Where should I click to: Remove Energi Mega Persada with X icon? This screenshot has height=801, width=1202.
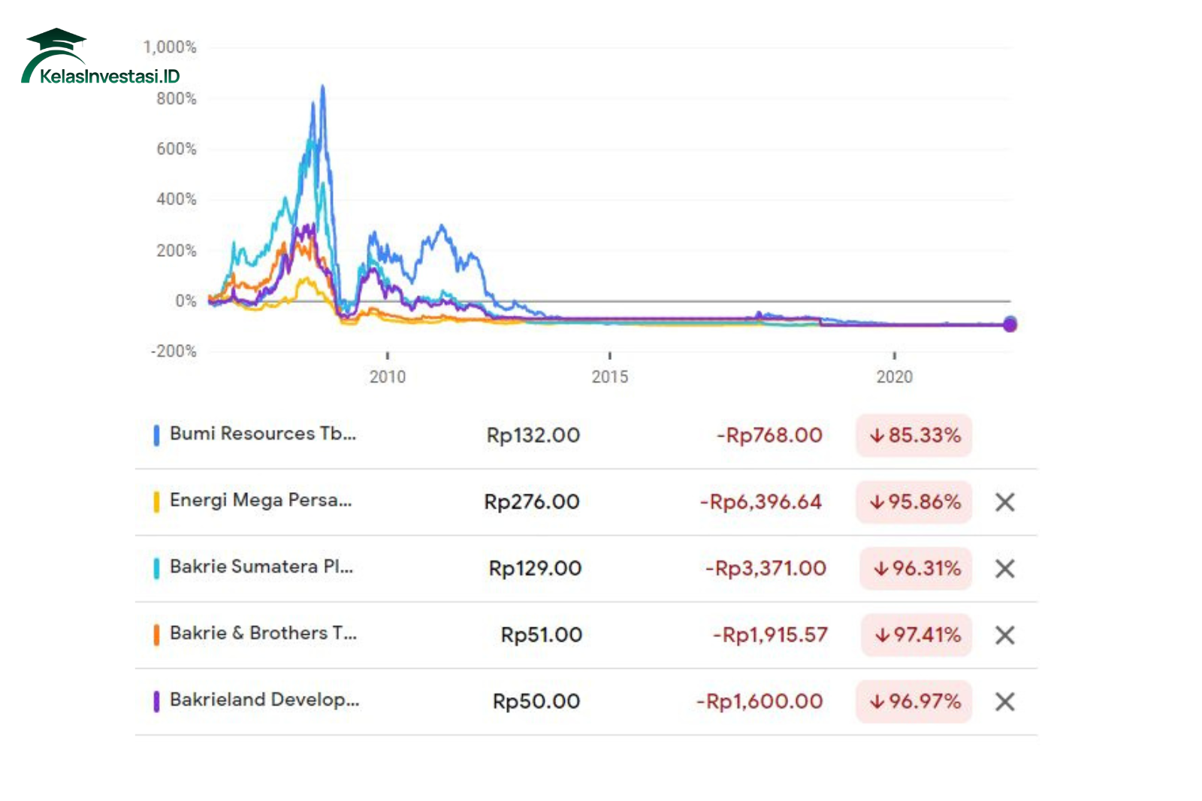pos(1004,502)
